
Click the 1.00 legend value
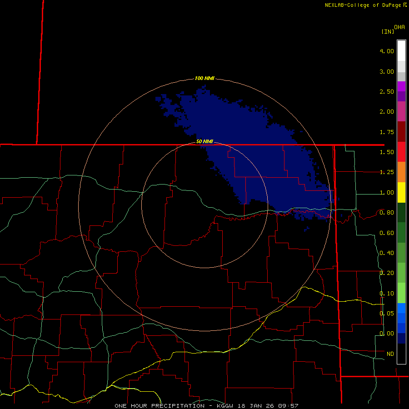(x=387, y=193)
